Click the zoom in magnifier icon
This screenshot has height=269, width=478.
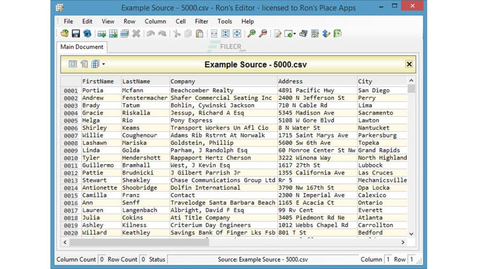pos(251,33)
